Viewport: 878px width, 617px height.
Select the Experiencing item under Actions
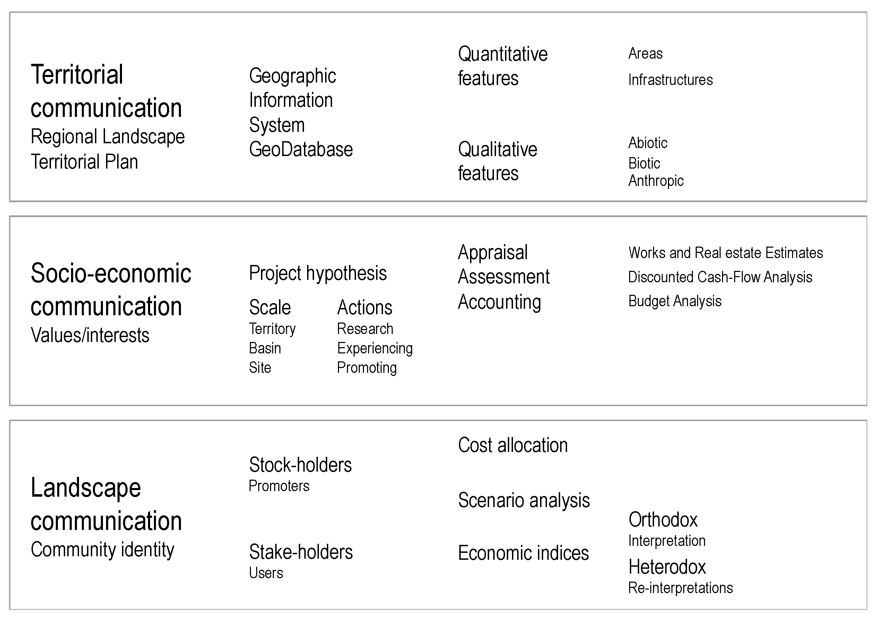click(x=374, y=348)
